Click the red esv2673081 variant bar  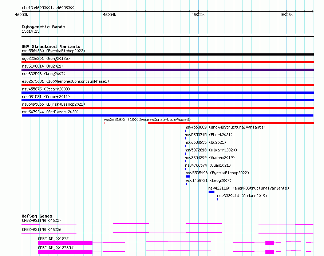[167, 85]
